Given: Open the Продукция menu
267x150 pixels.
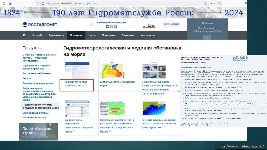Looking at the screenshot, I should pyautogui.click(x=76, y=35).
